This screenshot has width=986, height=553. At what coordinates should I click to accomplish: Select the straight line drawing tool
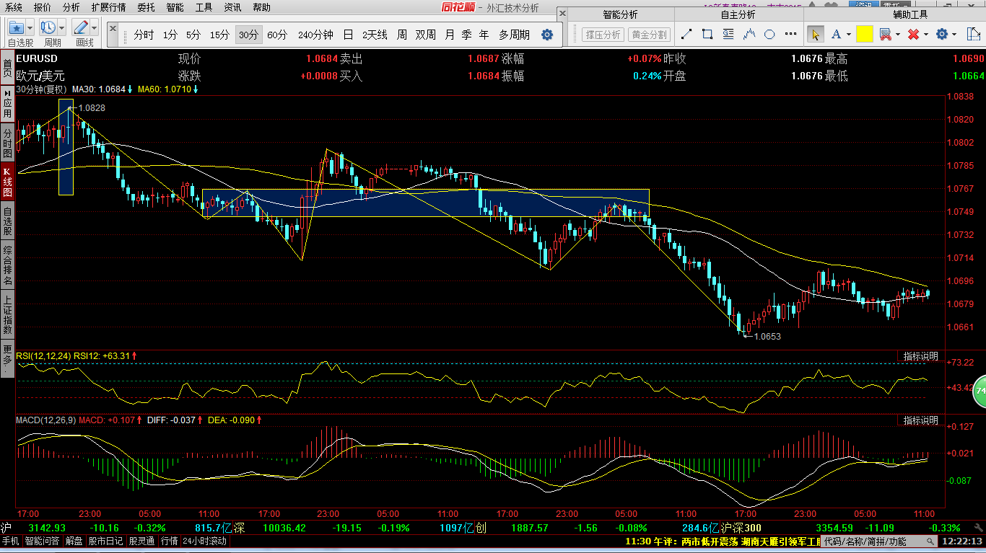(x=686, y=34)
